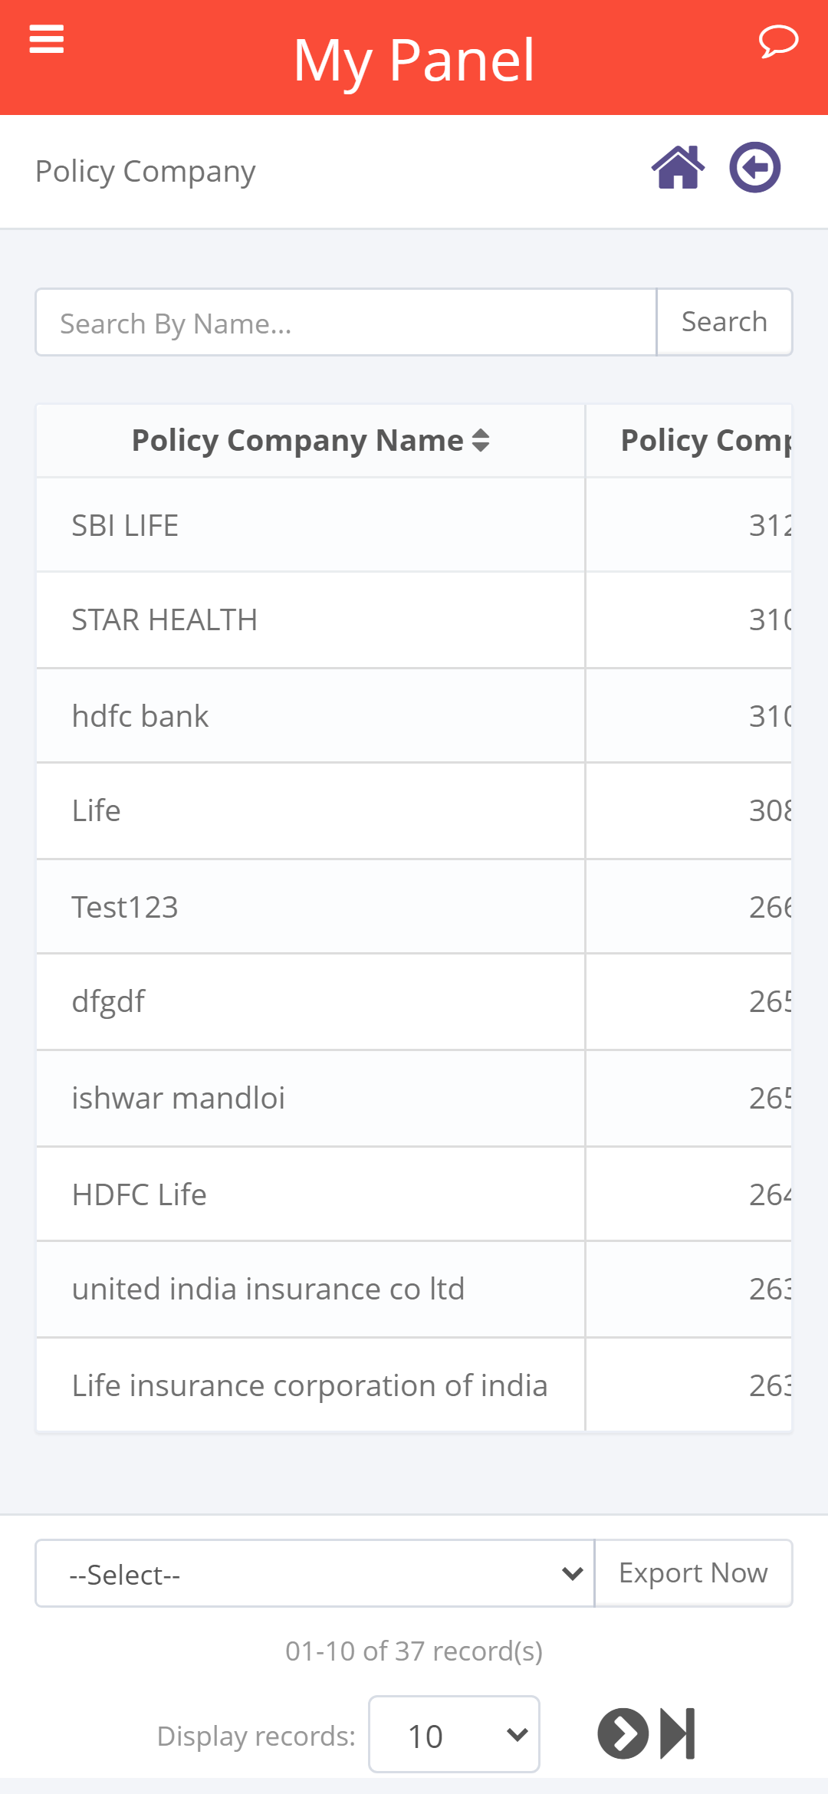This screenshot has width=828, height=1794.
Task: Go to next page of records
Action: tap(623, 1733)
